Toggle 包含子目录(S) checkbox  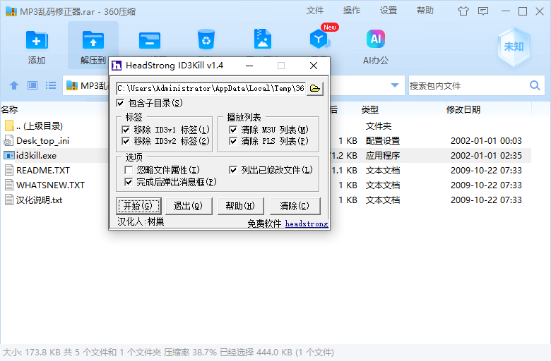pos(120,103)
